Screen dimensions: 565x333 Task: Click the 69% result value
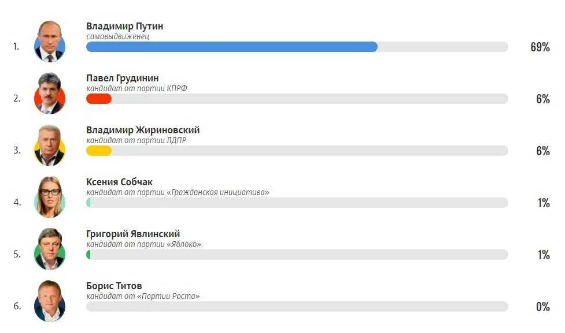click(x=540, y=47)
